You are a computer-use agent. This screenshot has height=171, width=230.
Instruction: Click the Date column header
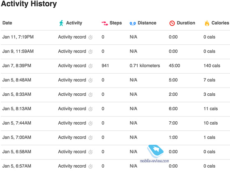tap(7, 23)
